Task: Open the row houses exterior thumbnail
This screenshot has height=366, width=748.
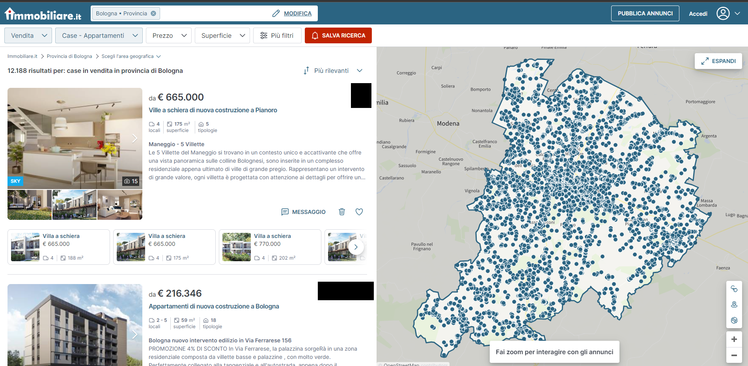Action: pos(75,205)
